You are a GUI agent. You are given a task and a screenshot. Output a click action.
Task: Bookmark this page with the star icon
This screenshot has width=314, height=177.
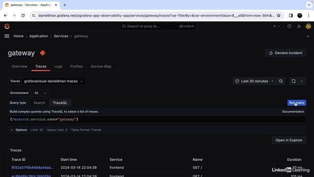click(x=279, y=15)
